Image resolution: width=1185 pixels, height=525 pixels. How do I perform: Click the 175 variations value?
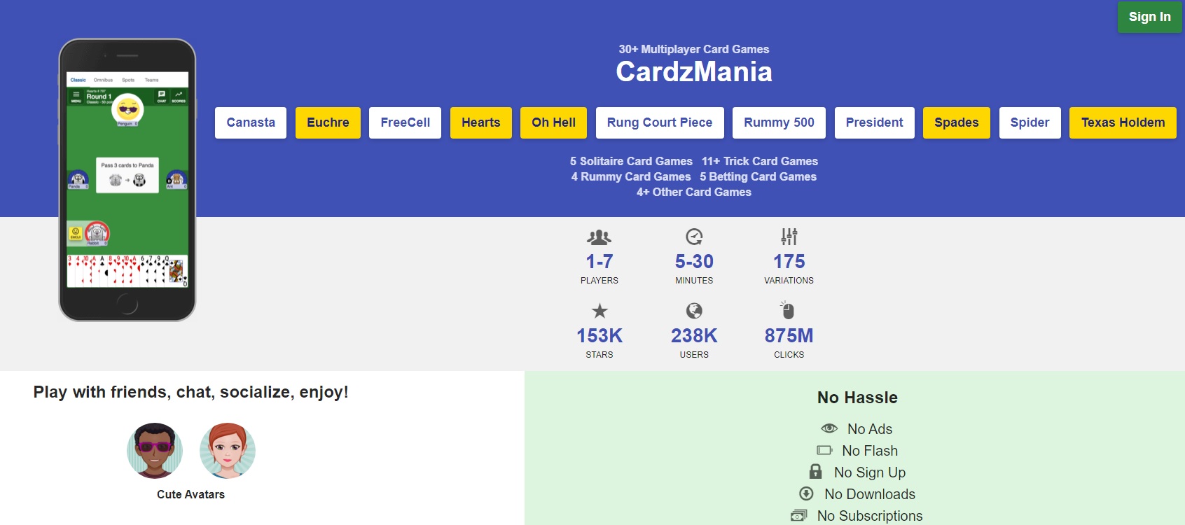point(789,262)
